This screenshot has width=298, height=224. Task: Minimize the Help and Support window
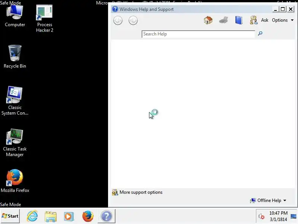point(275,9)
